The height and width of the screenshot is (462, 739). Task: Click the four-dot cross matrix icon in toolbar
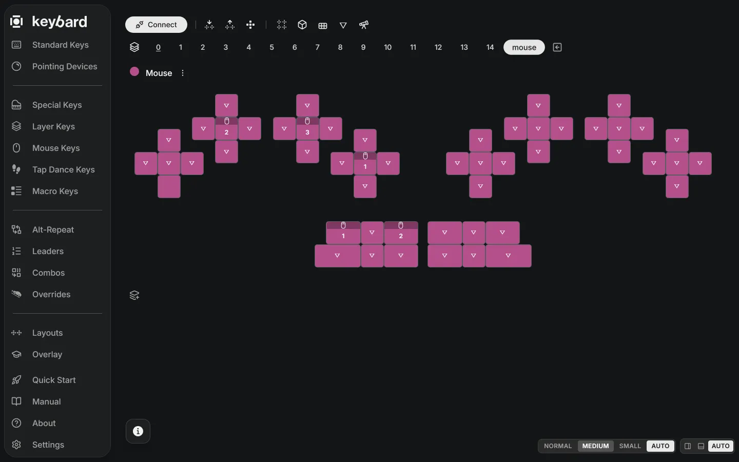point(250,25)
